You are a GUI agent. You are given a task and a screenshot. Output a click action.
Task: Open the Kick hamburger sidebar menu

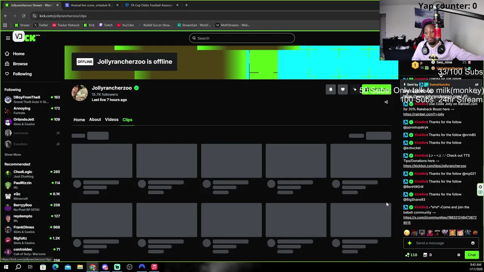click(8, 38)
